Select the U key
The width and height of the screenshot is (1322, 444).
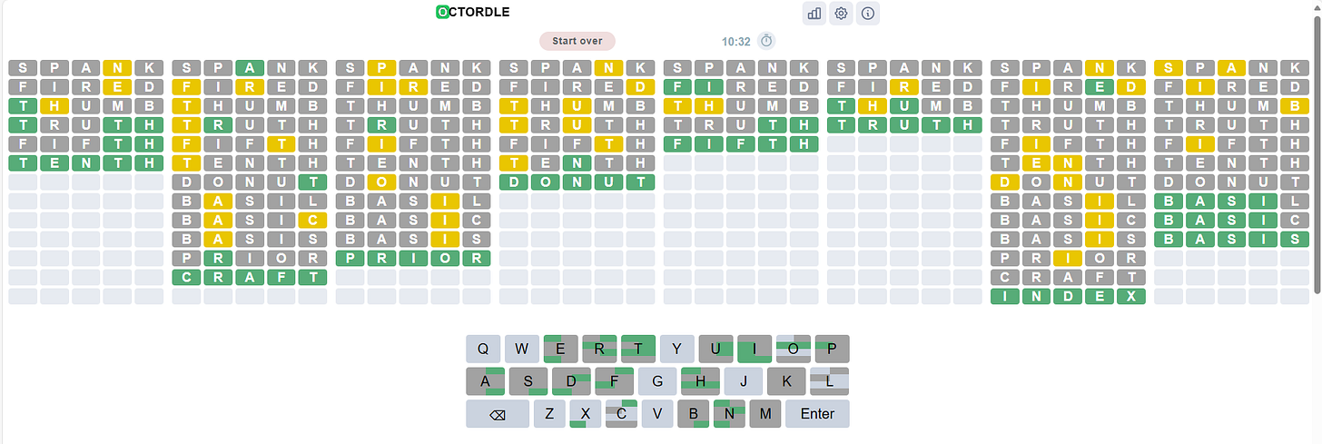coord(715,349)
